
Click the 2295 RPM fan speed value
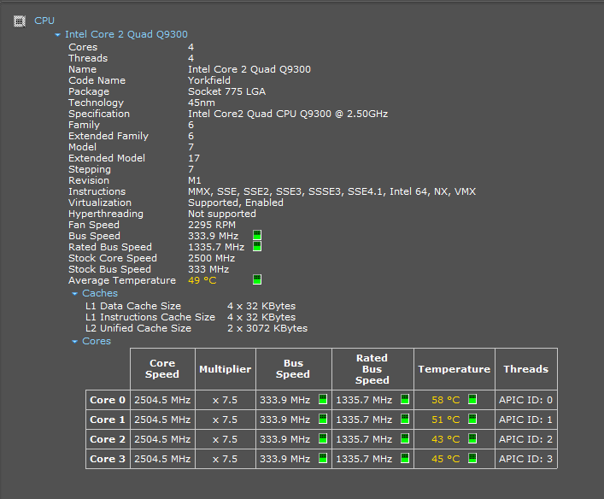point(212,225)
